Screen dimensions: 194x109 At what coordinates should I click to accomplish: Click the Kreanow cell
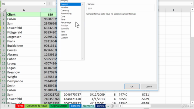pos(24,72)
